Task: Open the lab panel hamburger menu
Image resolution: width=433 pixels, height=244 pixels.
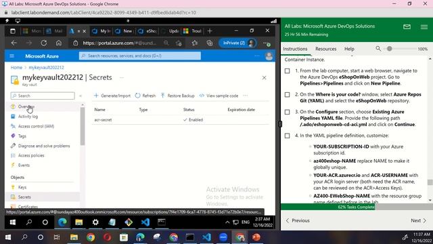Action: [424, 27]
